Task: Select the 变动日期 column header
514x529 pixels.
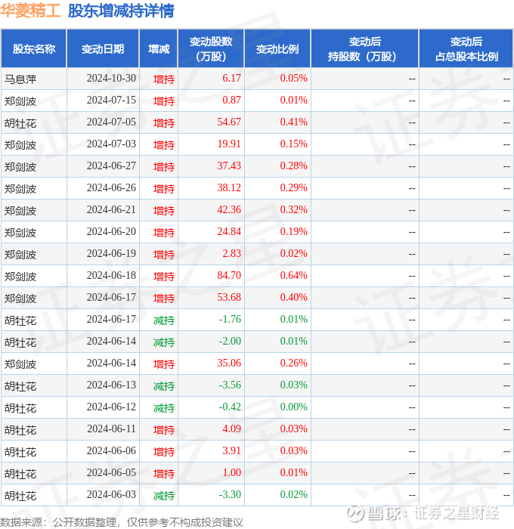Action: tap(103, 49)
